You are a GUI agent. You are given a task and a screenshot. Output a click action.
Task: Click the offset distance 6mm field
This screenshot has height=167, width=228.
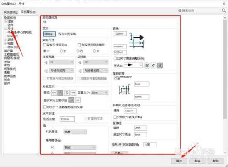coord(141,84)
